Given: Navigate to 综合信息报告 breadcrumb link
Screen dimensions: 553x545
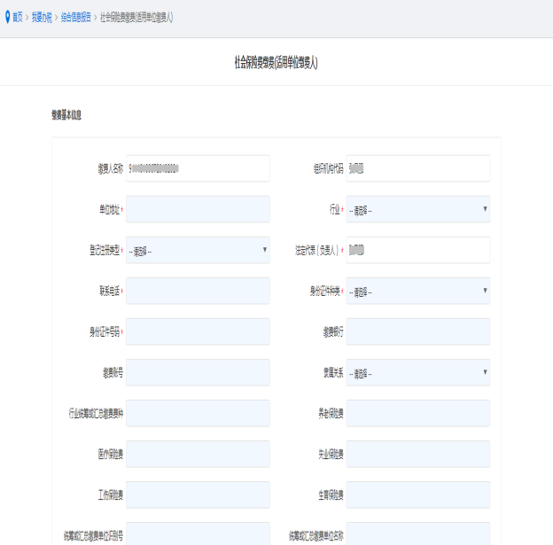Looking at the screenshot, I should pos(75,18).
